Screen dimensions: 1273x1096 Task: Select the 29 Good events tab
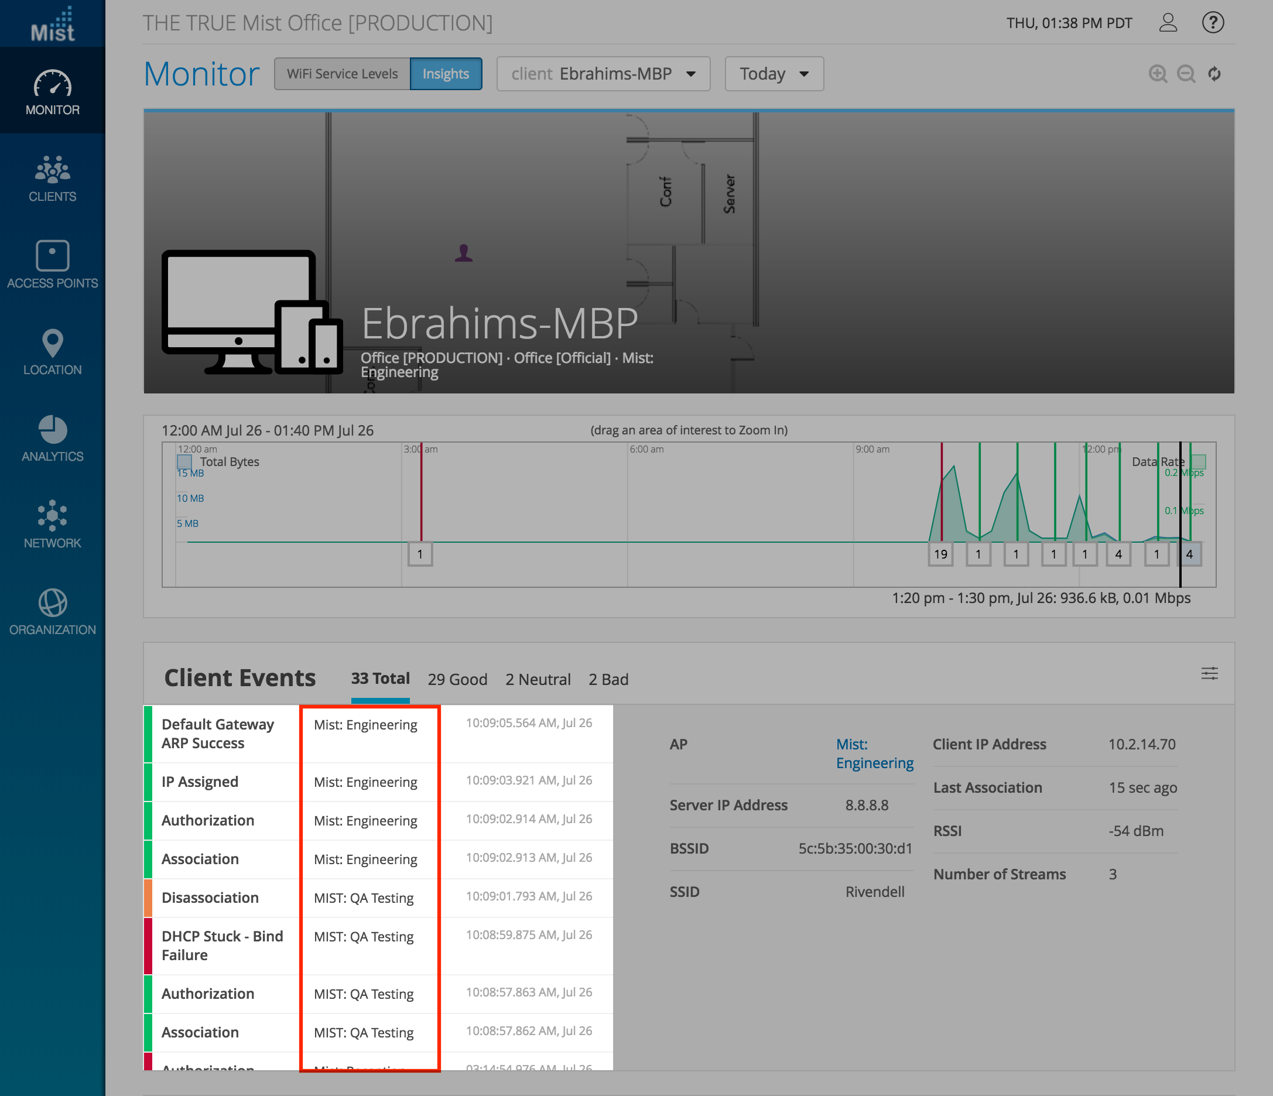457,679
